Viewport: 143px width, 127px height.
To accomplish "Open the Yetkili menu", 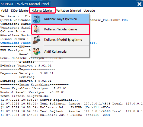I will (x=5, y=11).
